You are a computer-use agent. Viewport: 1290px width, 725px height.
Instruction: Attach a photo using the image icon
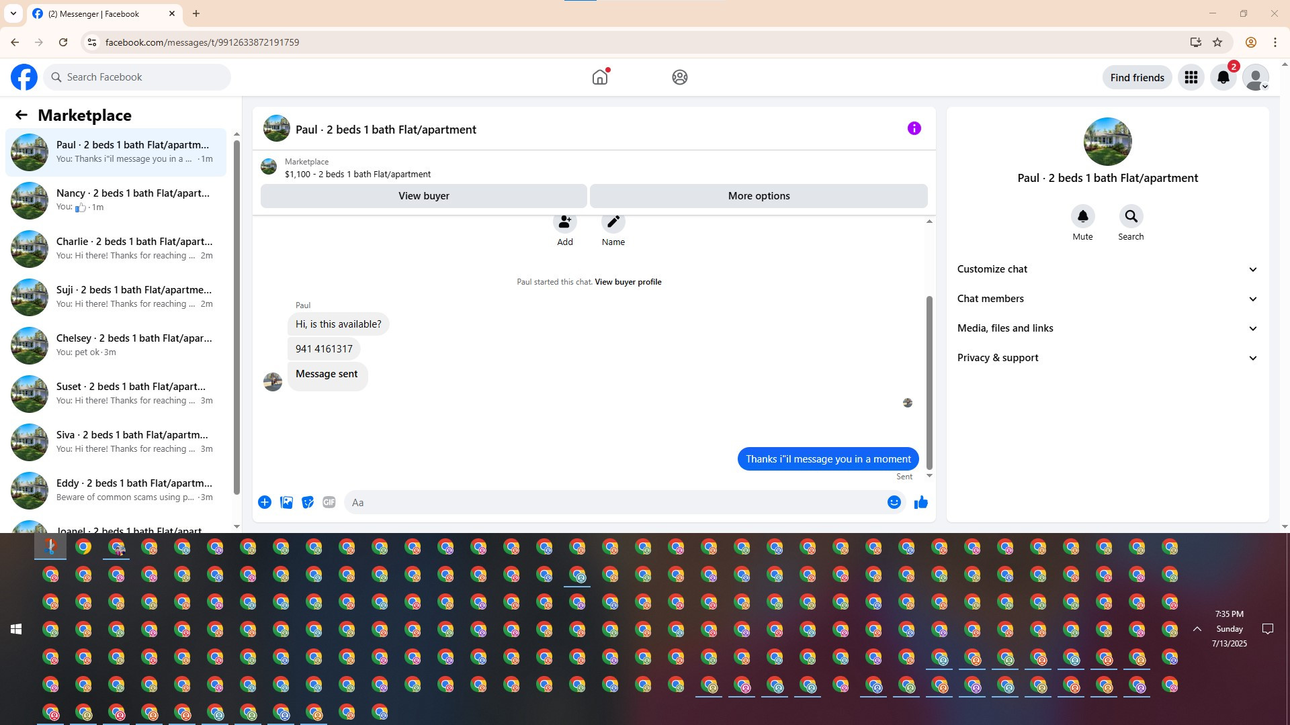click(286, 502)
